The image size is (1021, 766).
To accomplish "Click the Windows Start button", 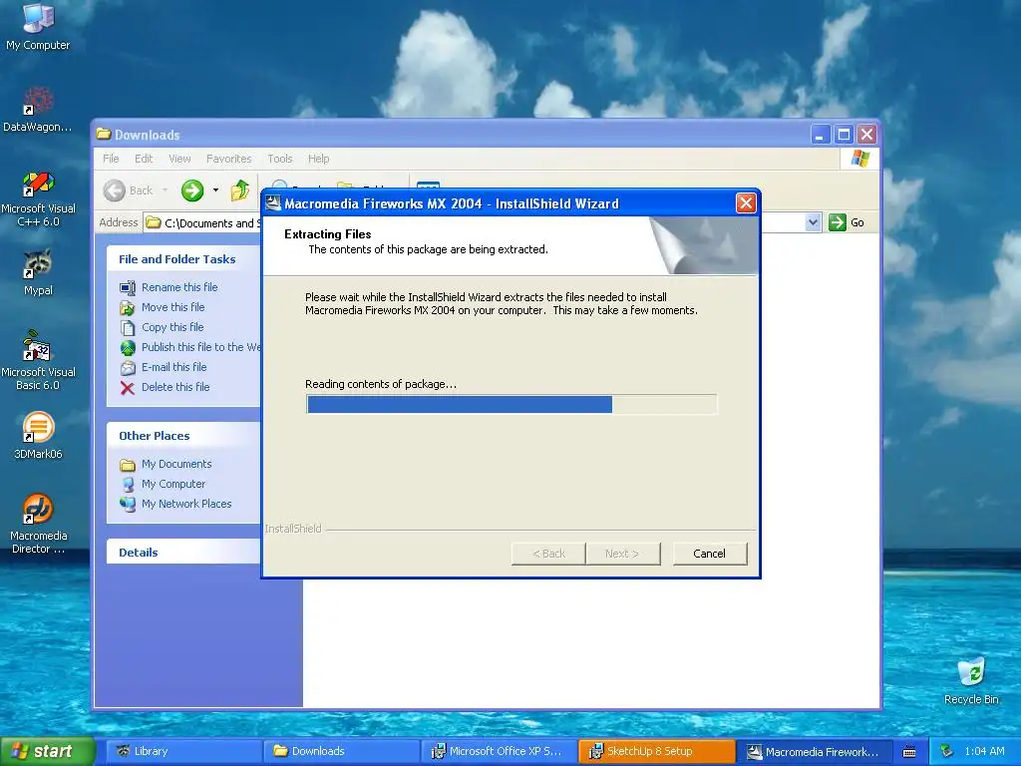I will pyautogui.click(x=46, y=751).
